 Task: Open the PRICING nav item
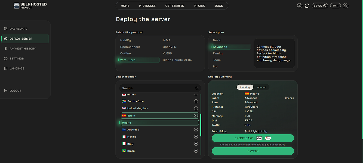(x=199, y=6)
